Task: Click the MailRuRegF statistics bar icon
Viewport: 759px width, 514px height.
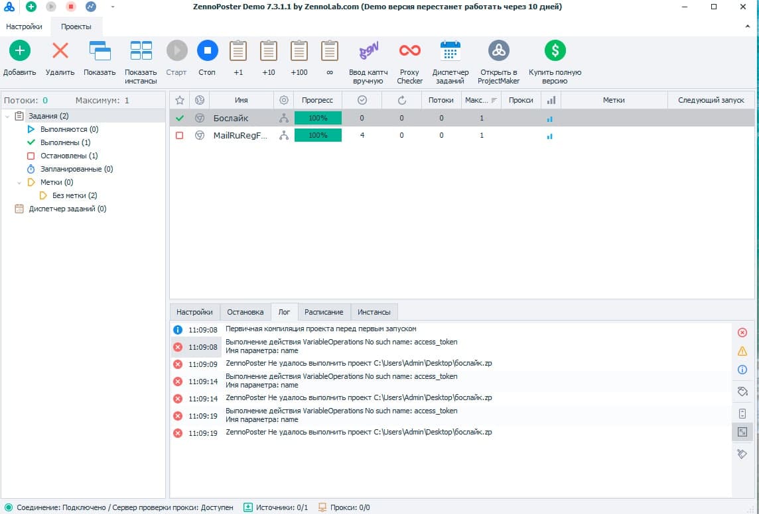Action: [550, 136]
